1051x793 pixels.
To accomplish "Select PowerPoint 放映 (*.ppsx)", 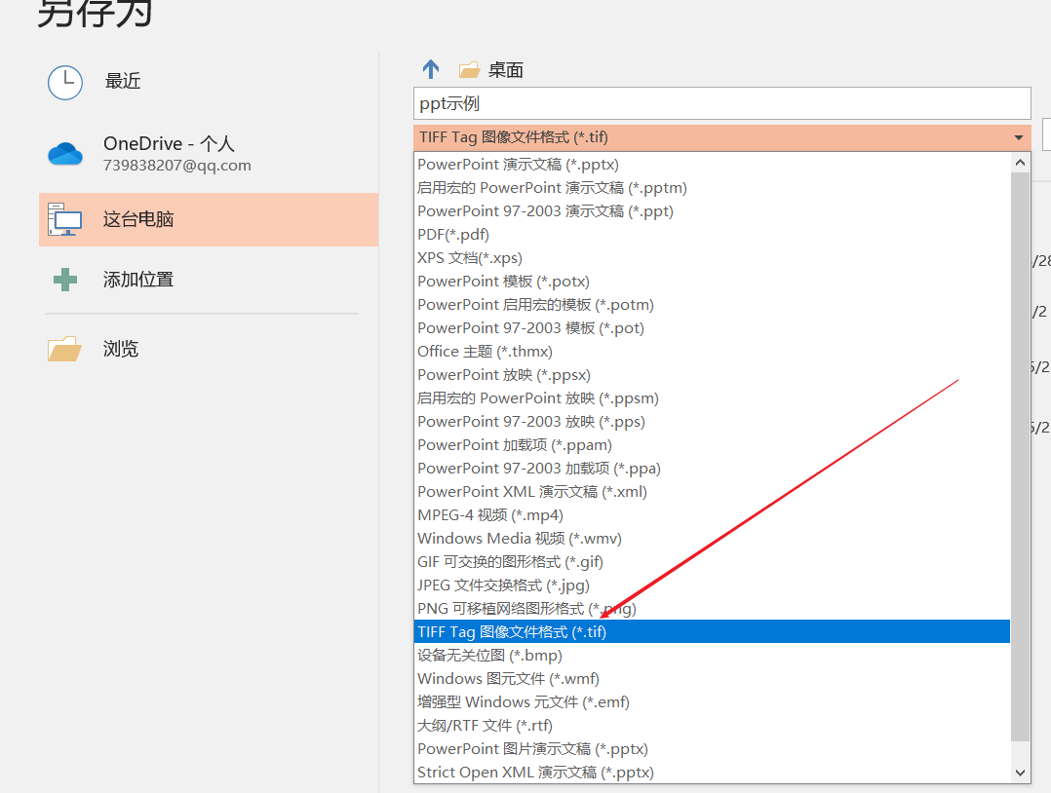I will [712, 374].
